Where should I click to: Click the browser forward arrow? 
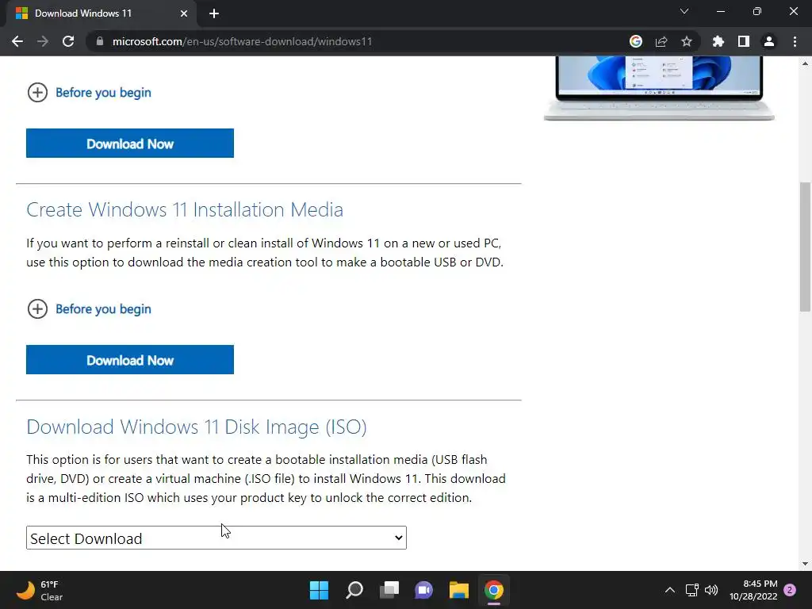(43, 41)
